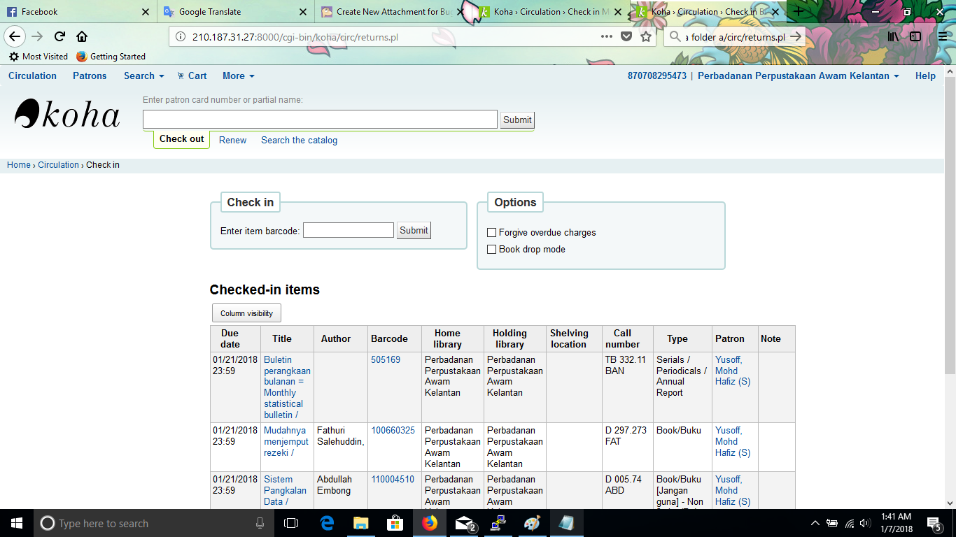Reload the page with the refresh icon
The image size is (956, 537).
point(59,36)
